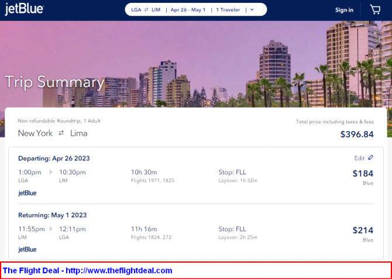This screenshot has height=279, width=392.
Task: Click the LGA to LIM route text
Action: click(146, 10)
